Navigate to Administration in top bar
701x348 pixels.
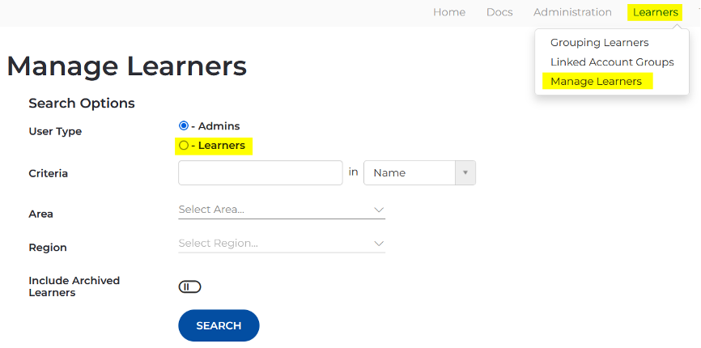coord(572,12)
